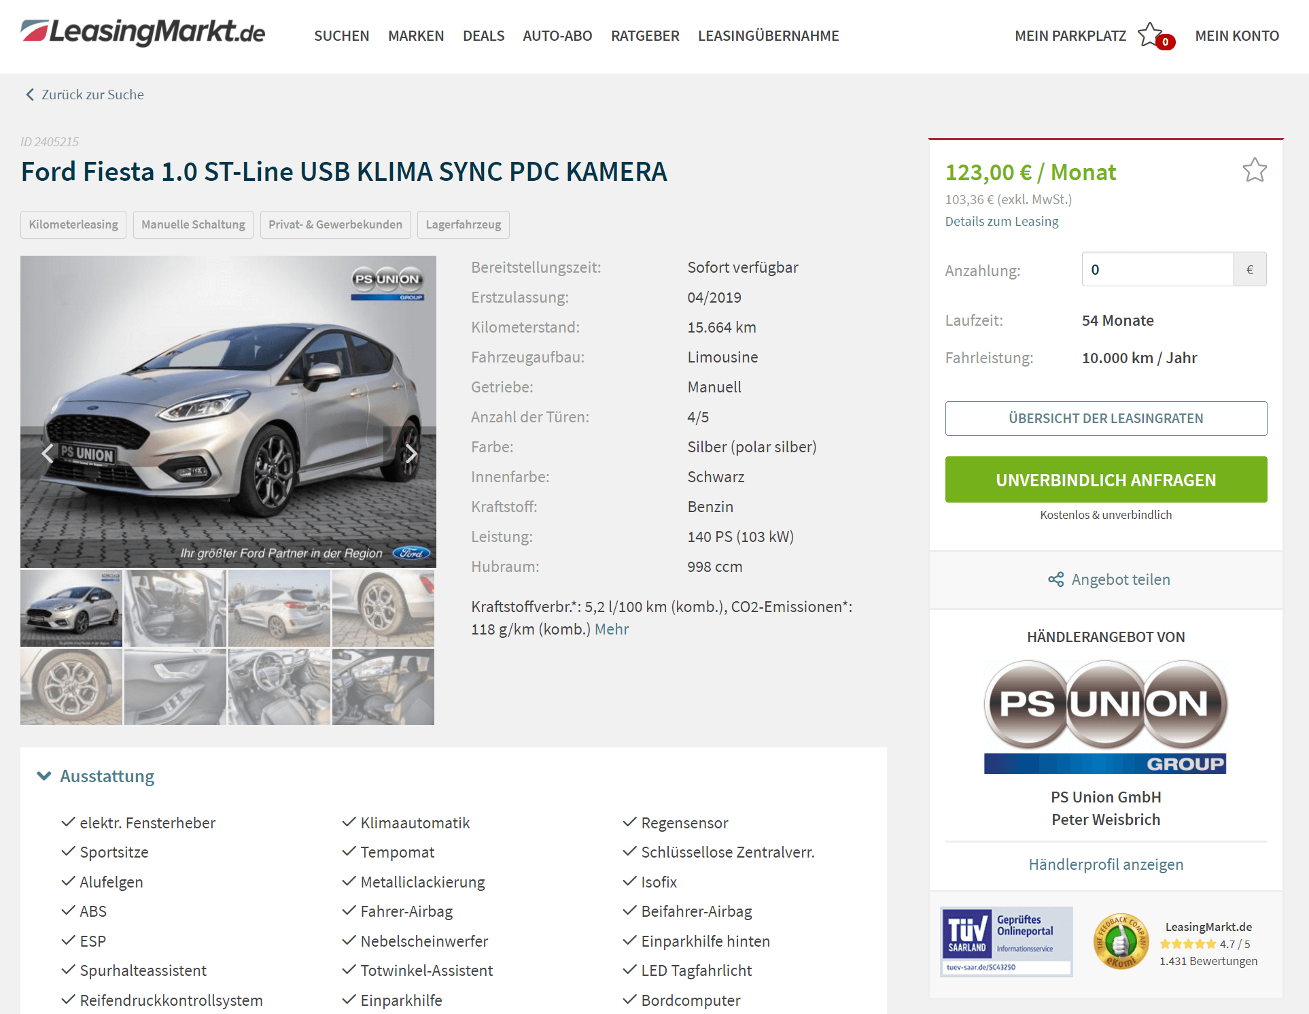Select thumbnail of steering wheel cockpit
The image size is (1309, 1014).
pos(279,686)
